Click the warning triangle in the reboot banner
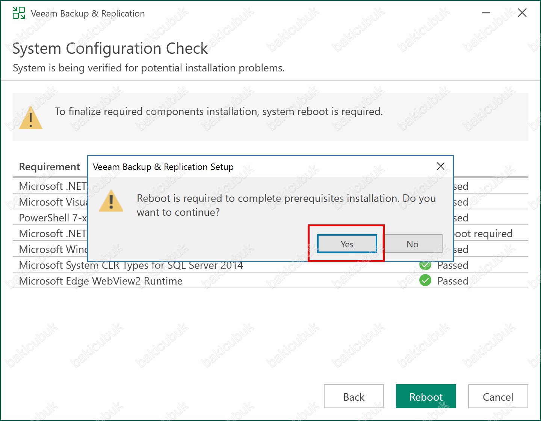Screen dimensions: 541x421 [31, 118]
